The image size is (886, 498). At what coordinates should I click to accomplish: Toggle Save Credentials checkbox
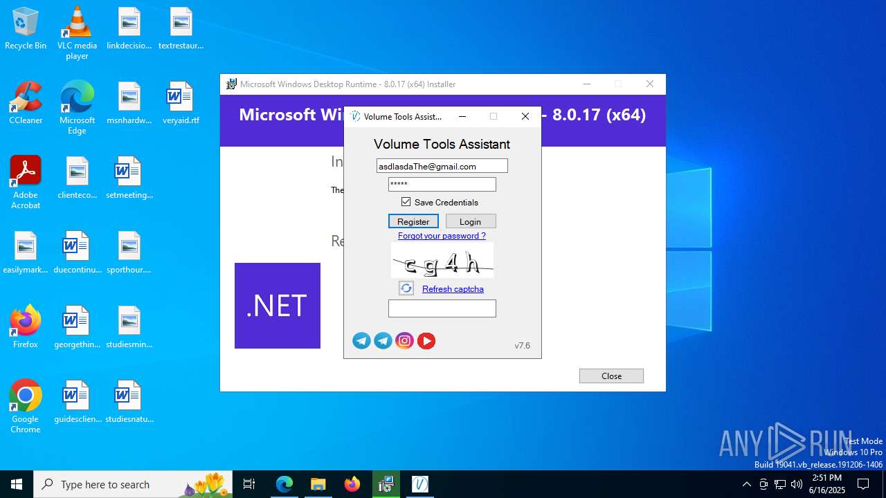pos(406,202)
